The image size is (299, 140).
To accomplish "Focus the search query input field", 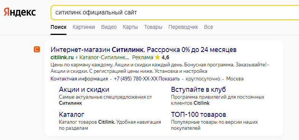I will tap(175, 13).
